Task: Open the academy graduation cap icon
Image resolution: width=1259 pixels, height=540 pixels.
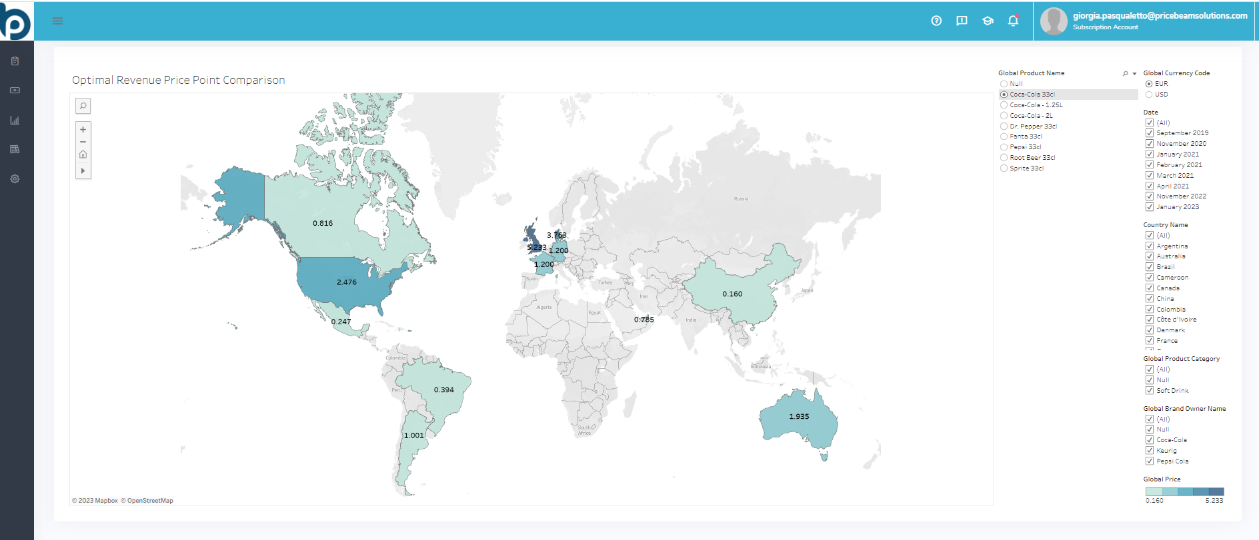Action: [988, 21]
